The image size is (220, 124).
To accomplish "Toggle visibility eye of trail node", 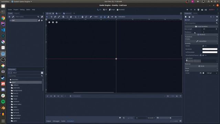I will coord(42,20).
